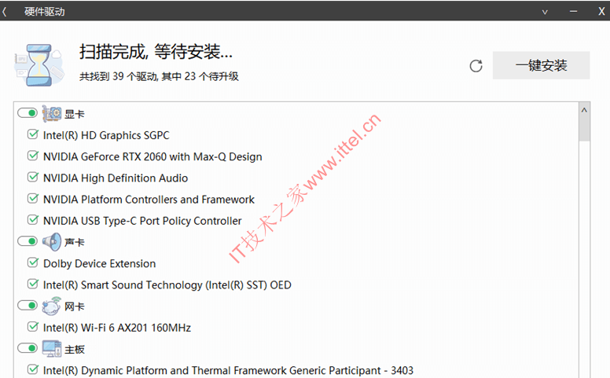This screenshot has height=378, width=610.
Task: Click the refresh scan icon
Action: pyautogui.click(x=476, y=66)
